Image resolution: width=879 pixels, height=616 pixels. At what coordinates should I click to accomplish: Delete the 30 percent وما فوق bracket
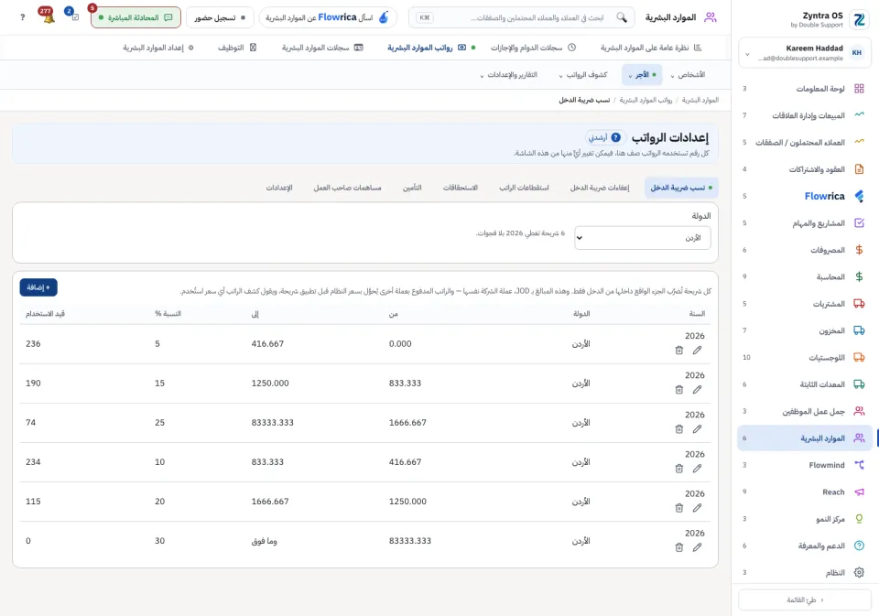(x=678, y=547)
